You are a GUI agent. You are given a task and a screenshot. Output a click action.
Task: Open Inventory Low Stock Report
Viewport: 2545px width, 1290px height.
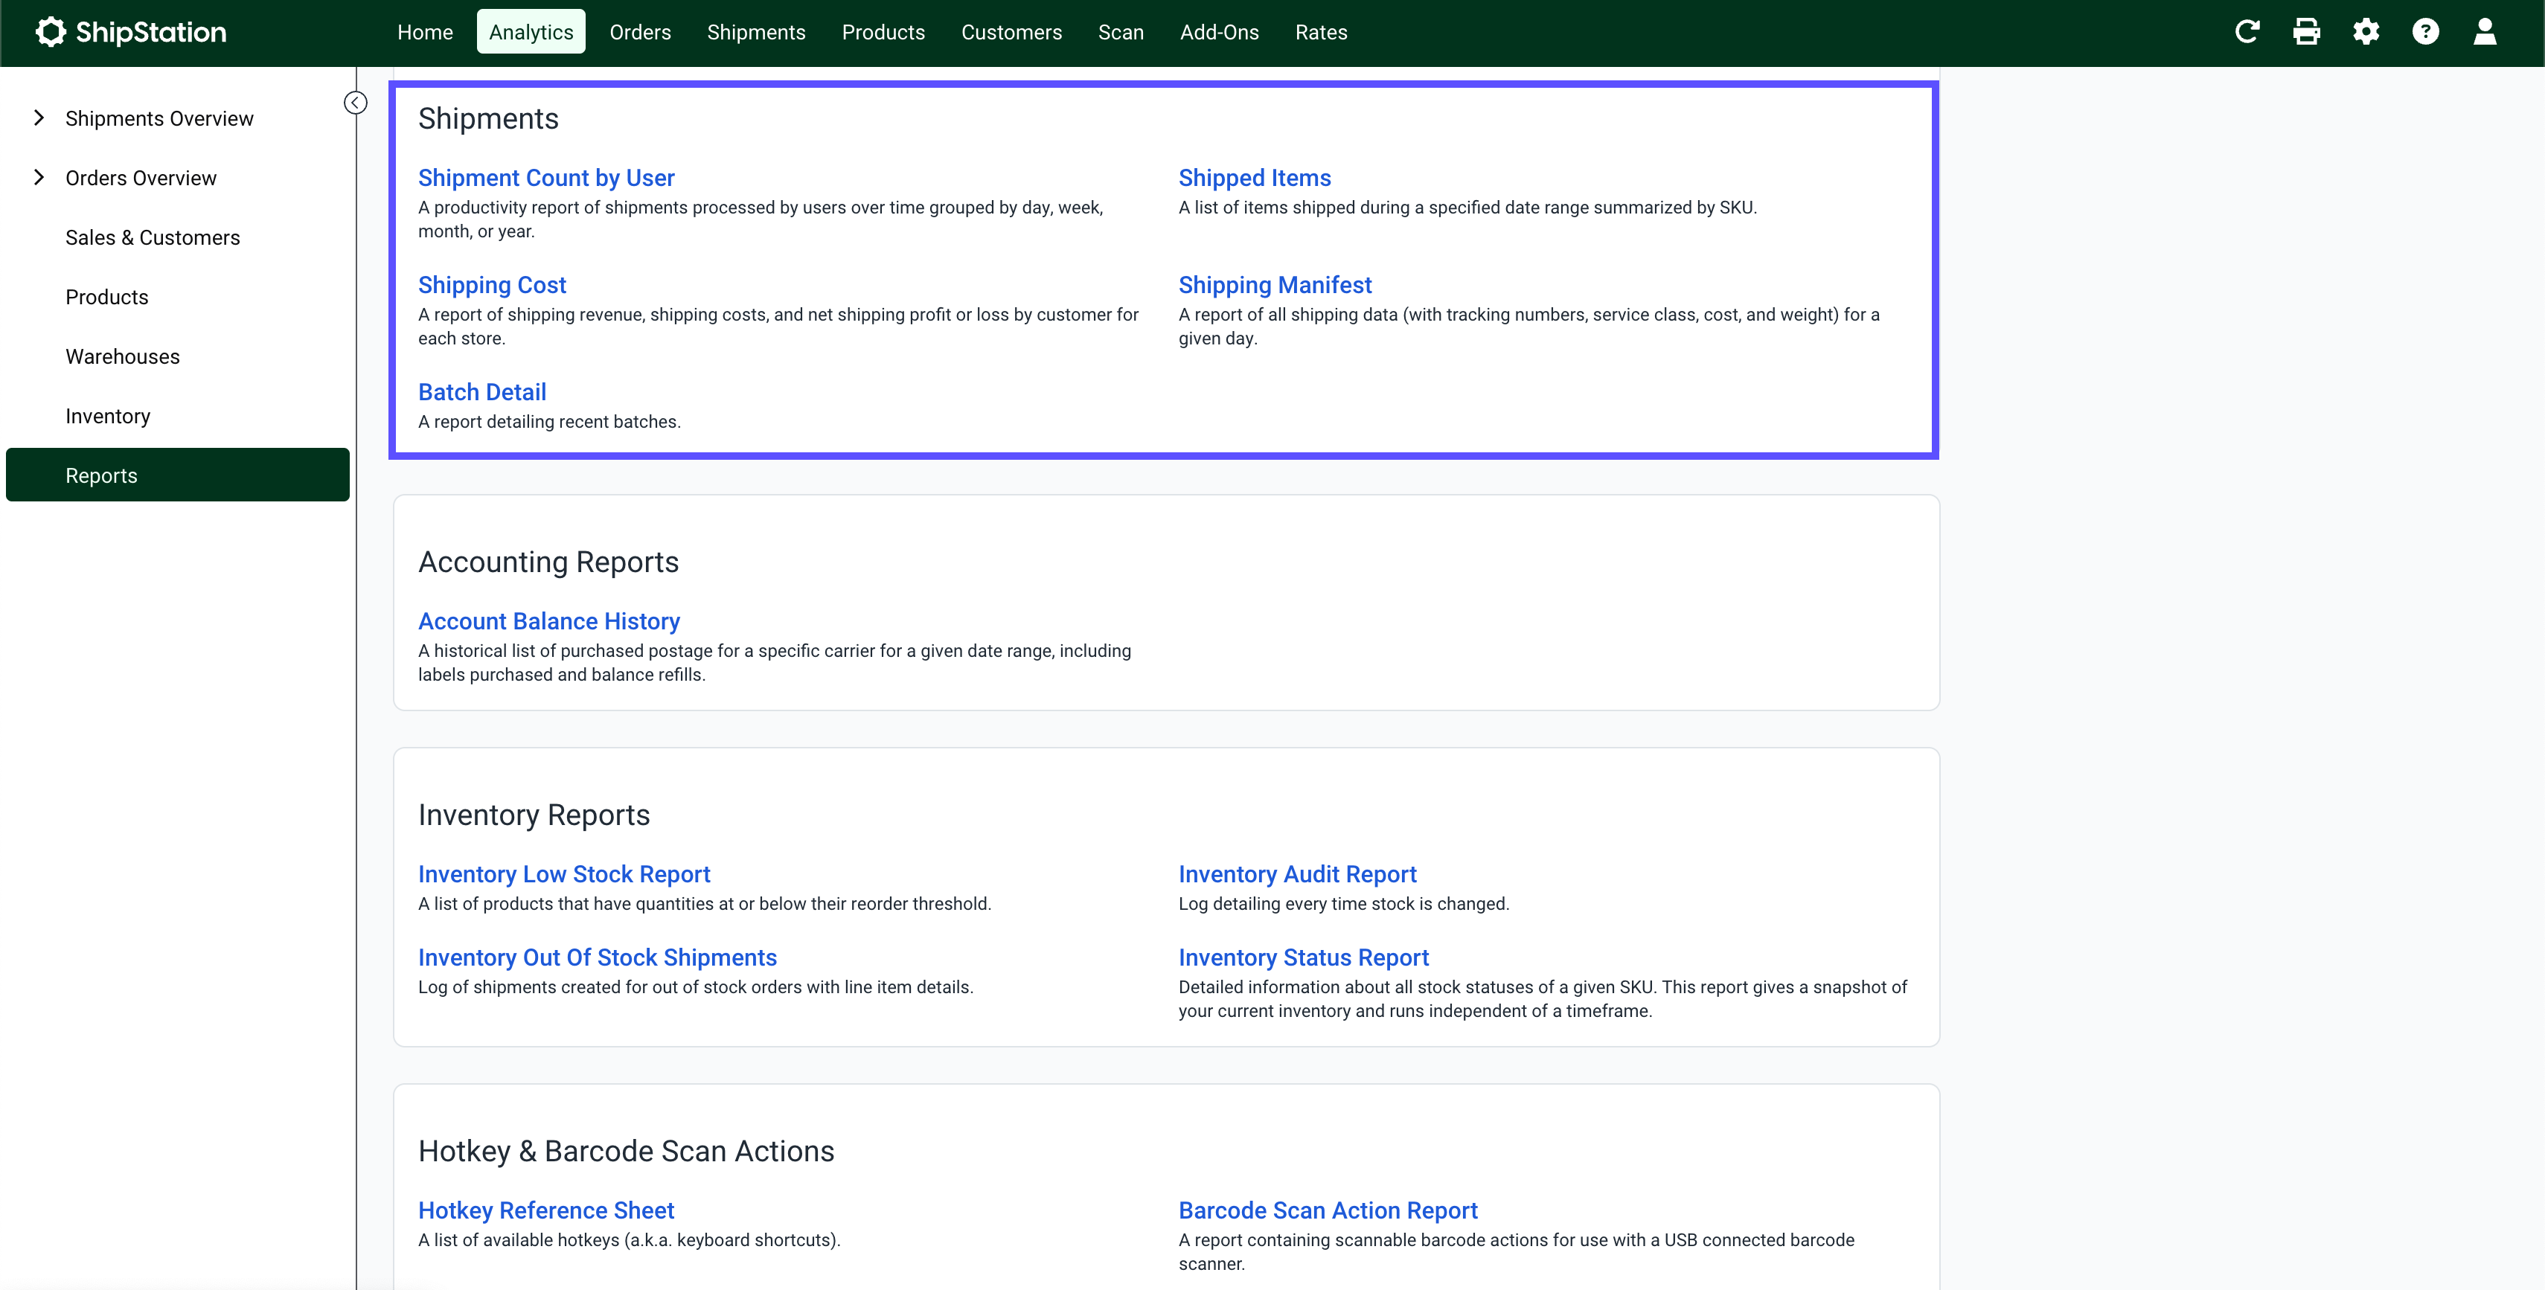click(x=563, y=874)
